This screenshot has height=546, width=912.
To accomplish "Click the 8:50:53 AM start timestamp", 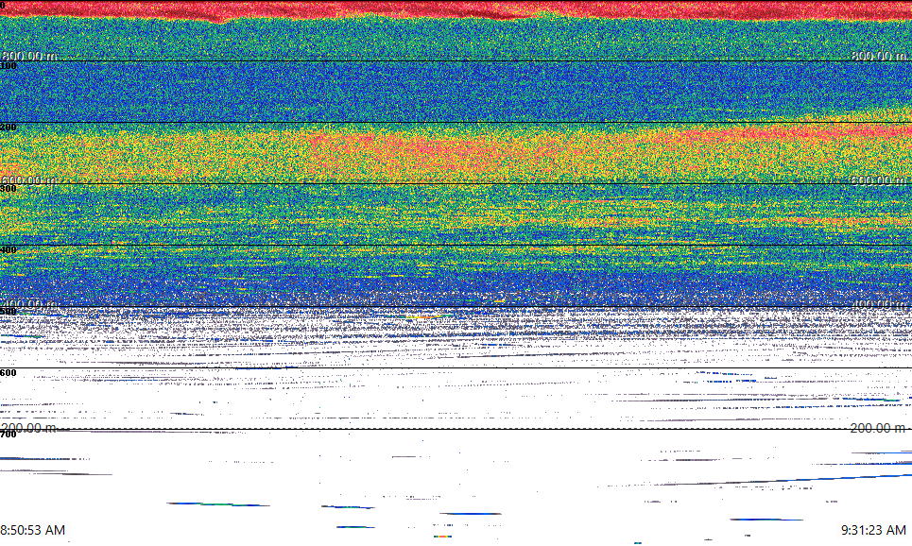I will pyautogui.click(x=32, y=530).
